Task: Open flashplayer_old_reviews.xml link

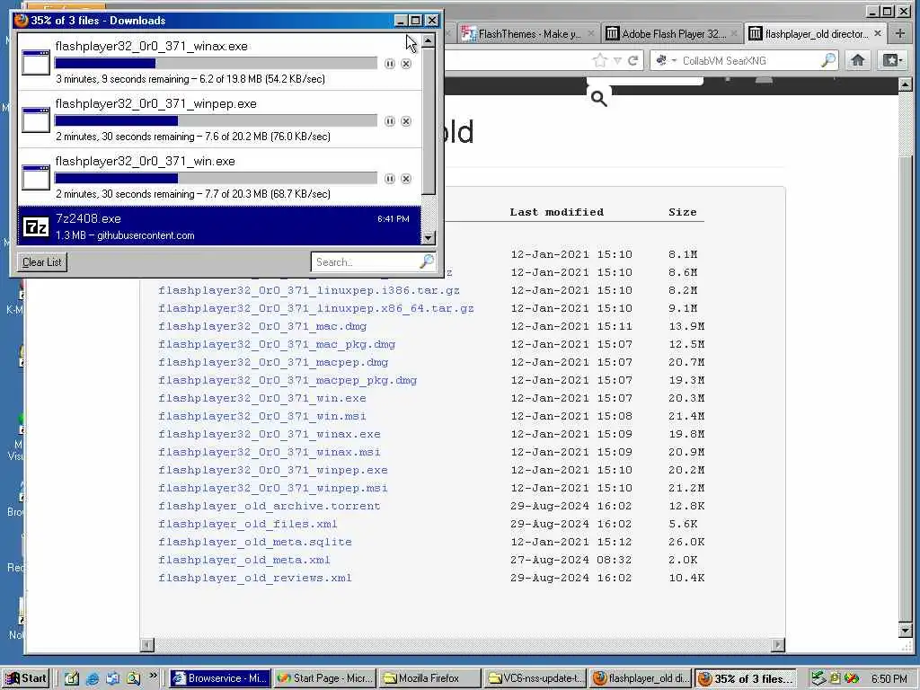Action: point(254,578)
